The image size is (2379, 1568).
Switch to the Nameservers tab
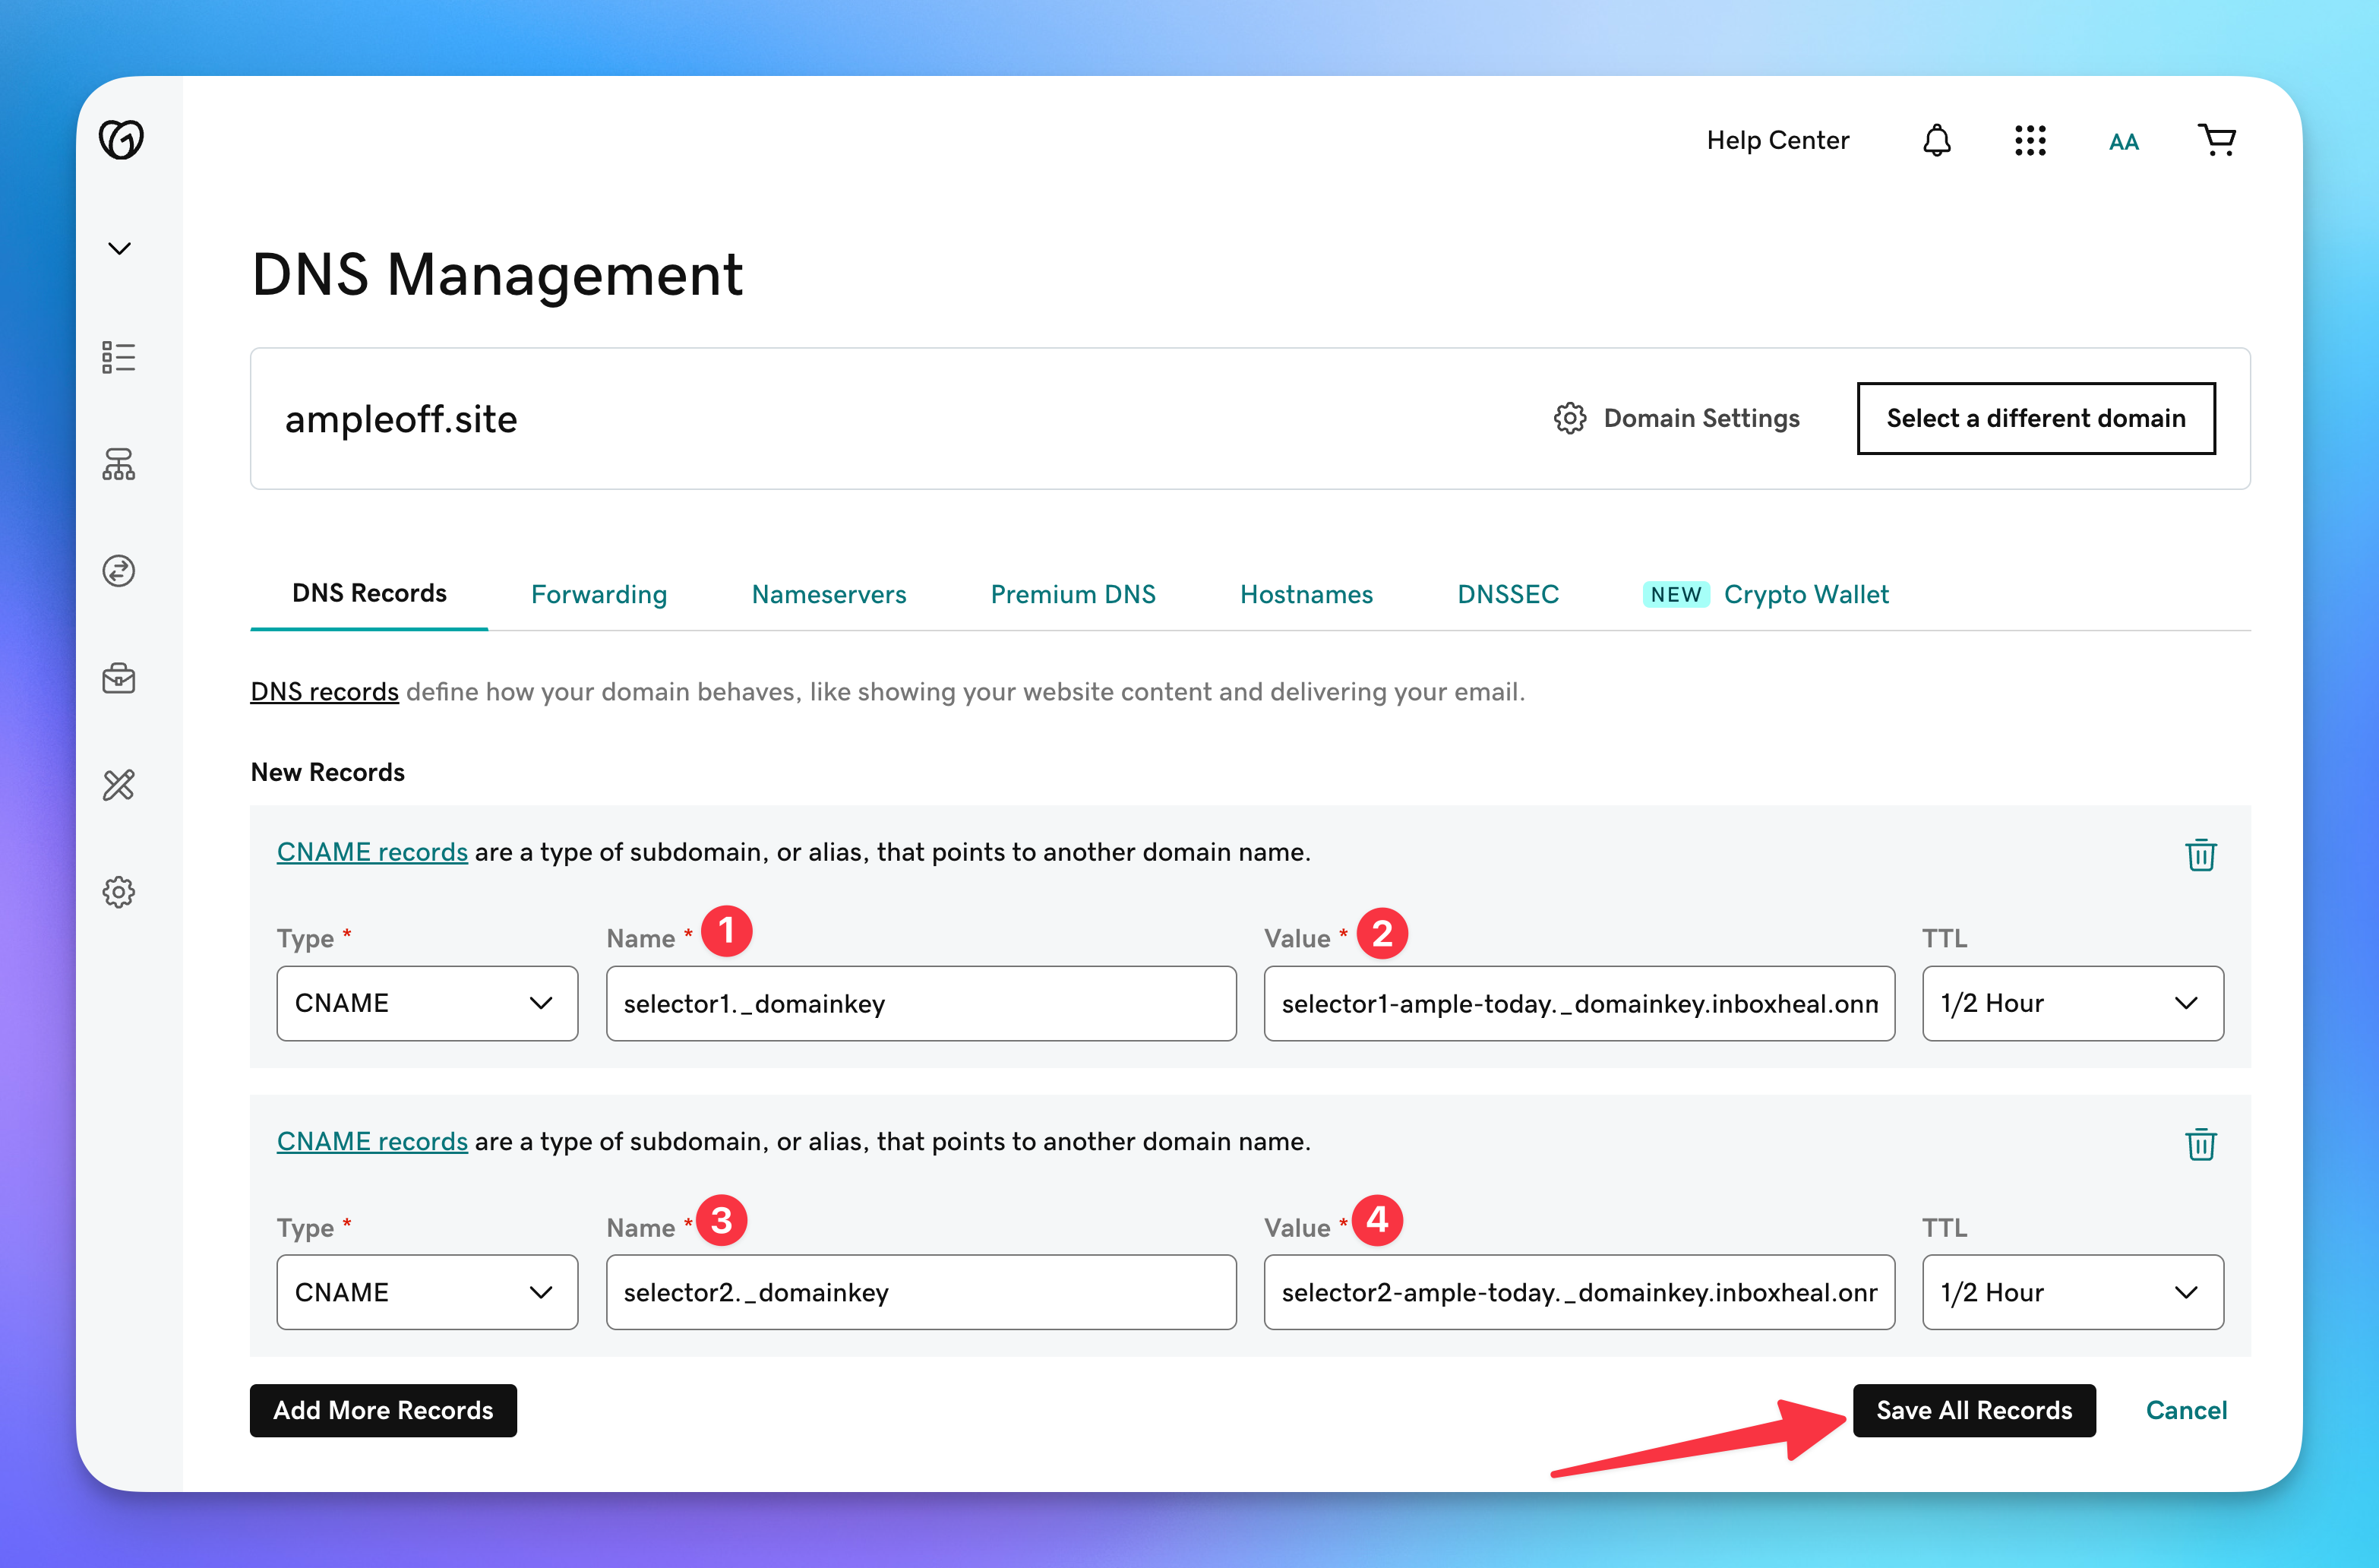tap(829, 594)
